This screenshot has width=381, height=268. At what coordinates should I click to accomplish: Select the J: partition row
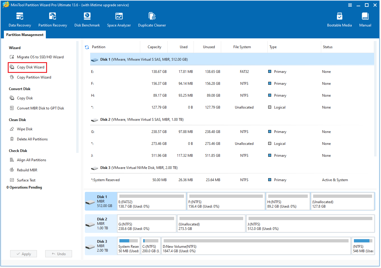pos(232,156)
